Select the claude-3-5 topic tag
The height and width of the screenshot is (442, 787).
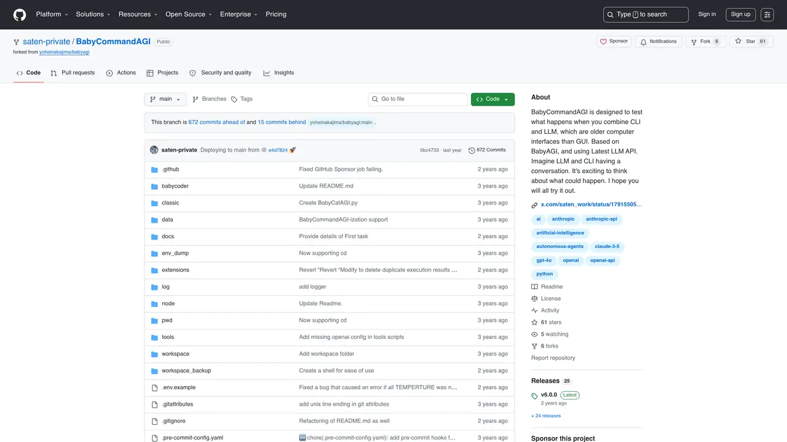607,247
